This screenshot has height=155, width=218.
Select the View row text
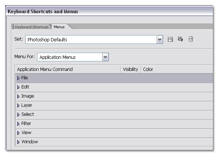(26, 132)
